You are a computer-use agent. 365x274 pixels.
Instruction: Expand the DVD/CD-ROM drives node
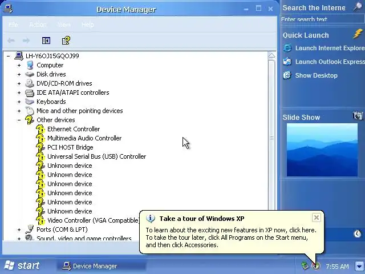pyautogui.click(x=19, y=83)
